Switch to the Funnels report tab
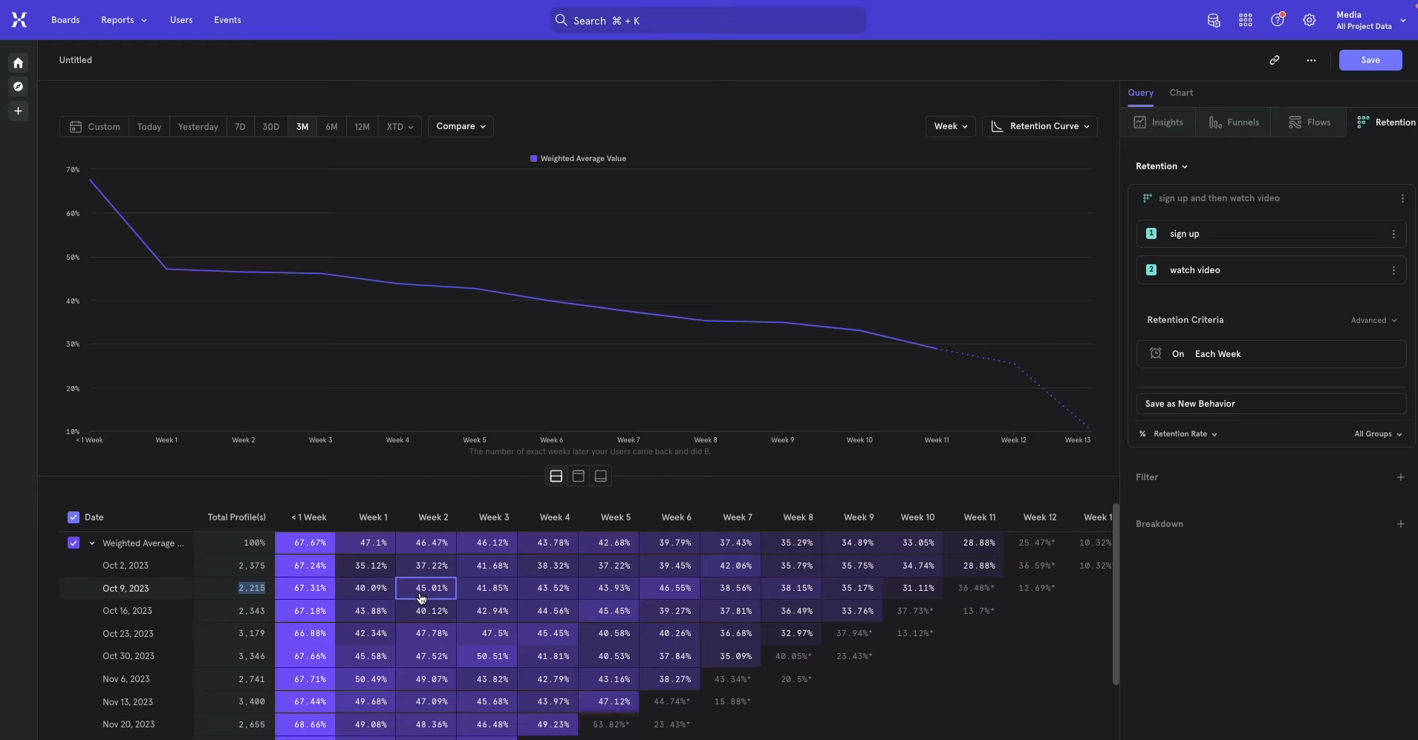The height and width of the screenshot is (740, 1418). pyautogui.click(x=1234, y=122)
